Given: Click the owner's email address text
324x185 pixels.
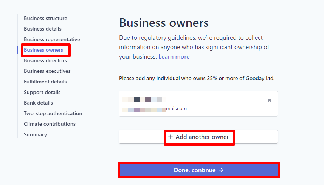Looking at the screenshot, I should [155, 109].
